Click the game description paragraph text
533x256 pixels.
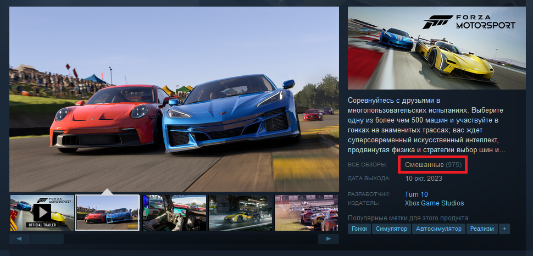click(x=426, y=125)
